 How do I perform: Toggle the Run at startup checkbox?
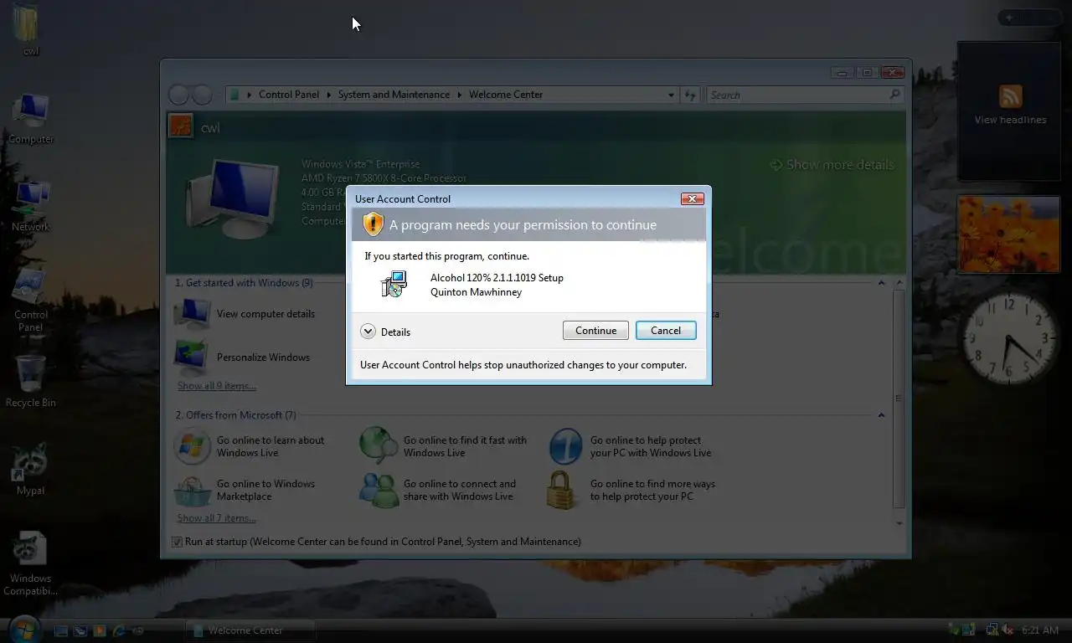point(177,542)
